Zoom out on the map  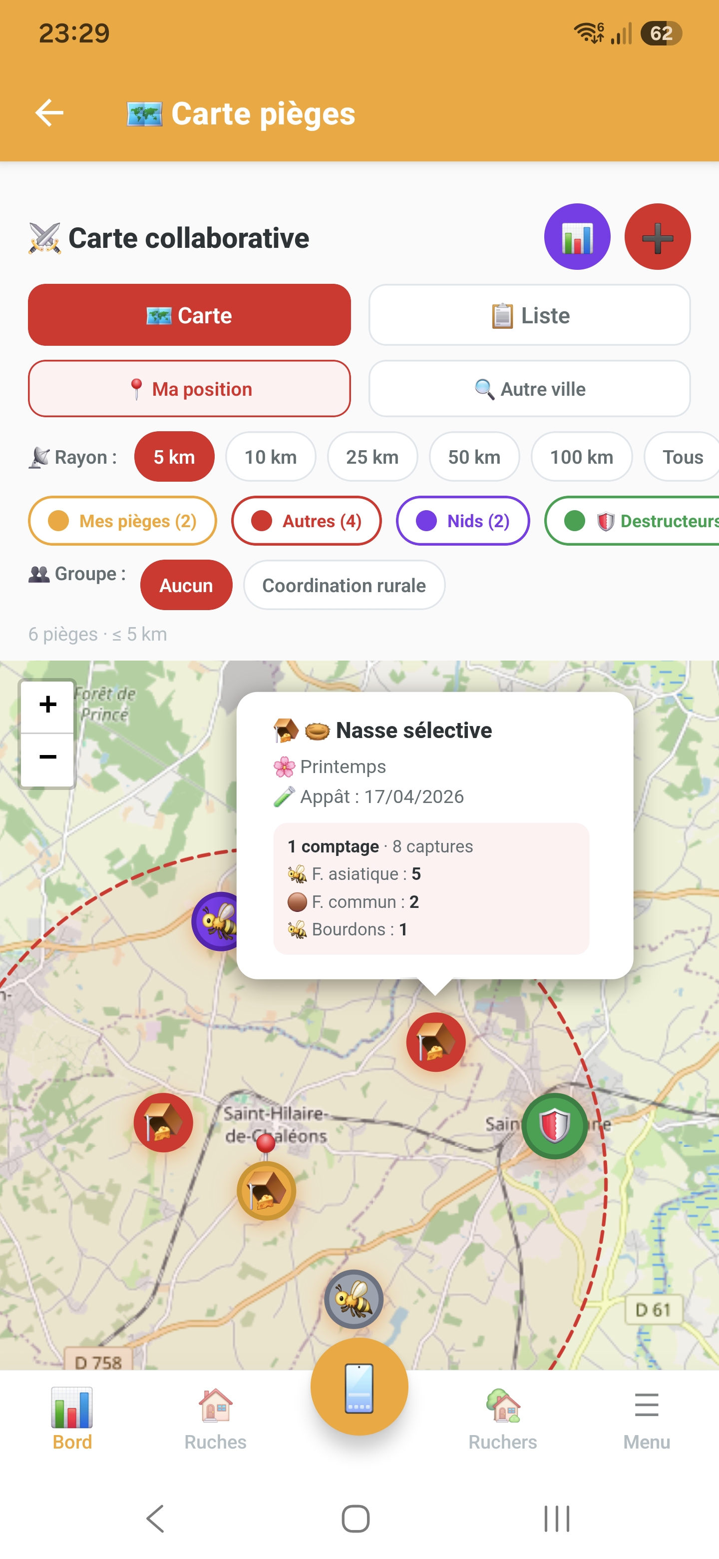pos(48,759)
